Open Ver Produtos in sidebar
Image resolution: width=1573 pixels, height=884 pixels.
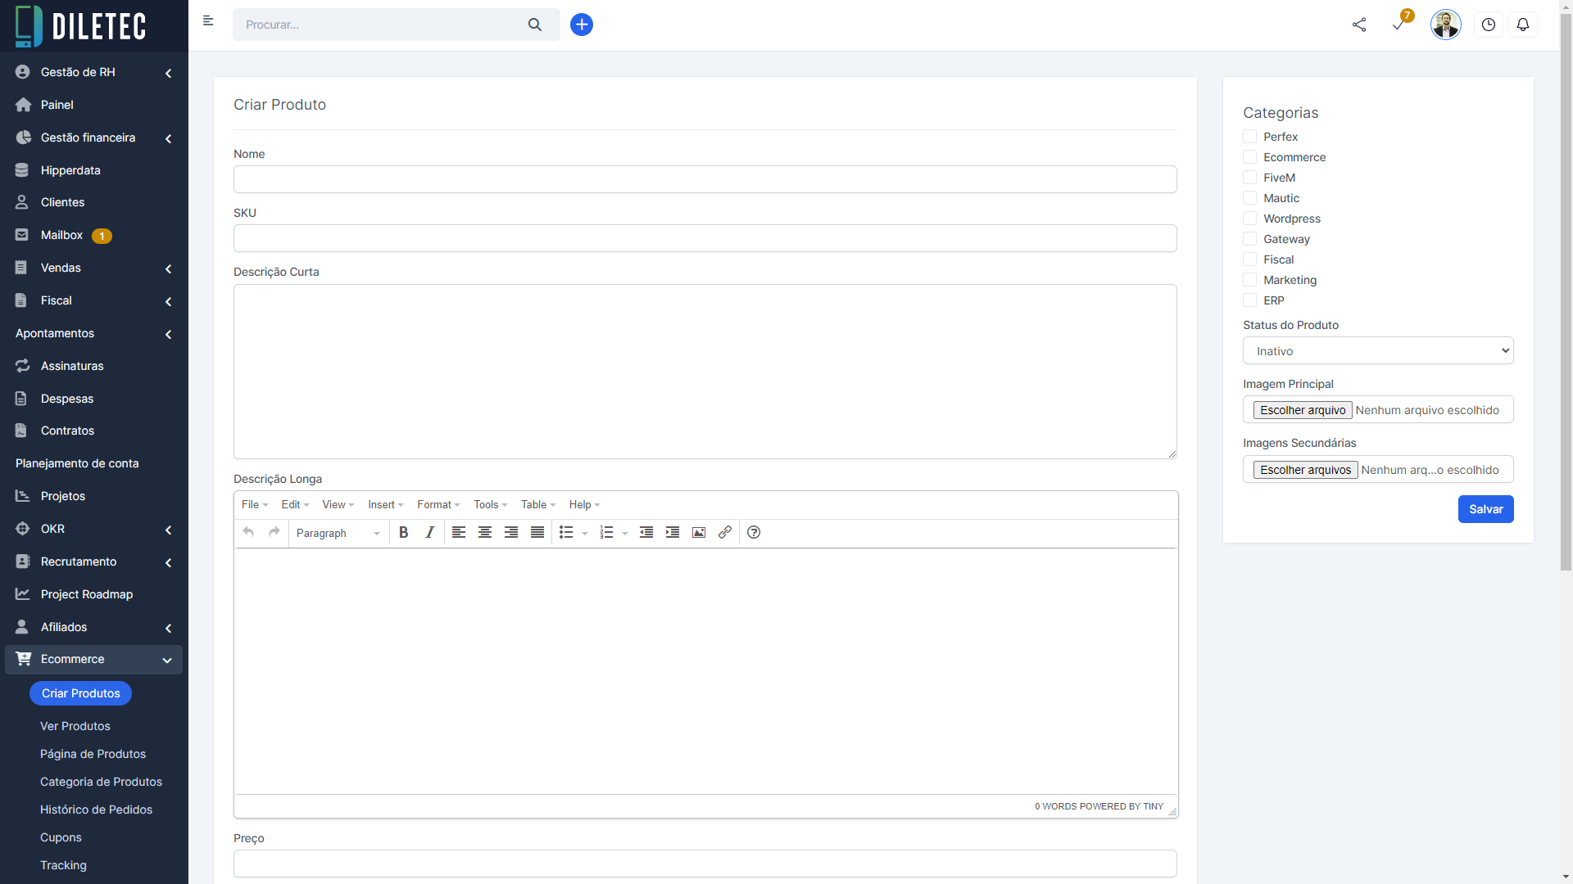coord(75,726)
